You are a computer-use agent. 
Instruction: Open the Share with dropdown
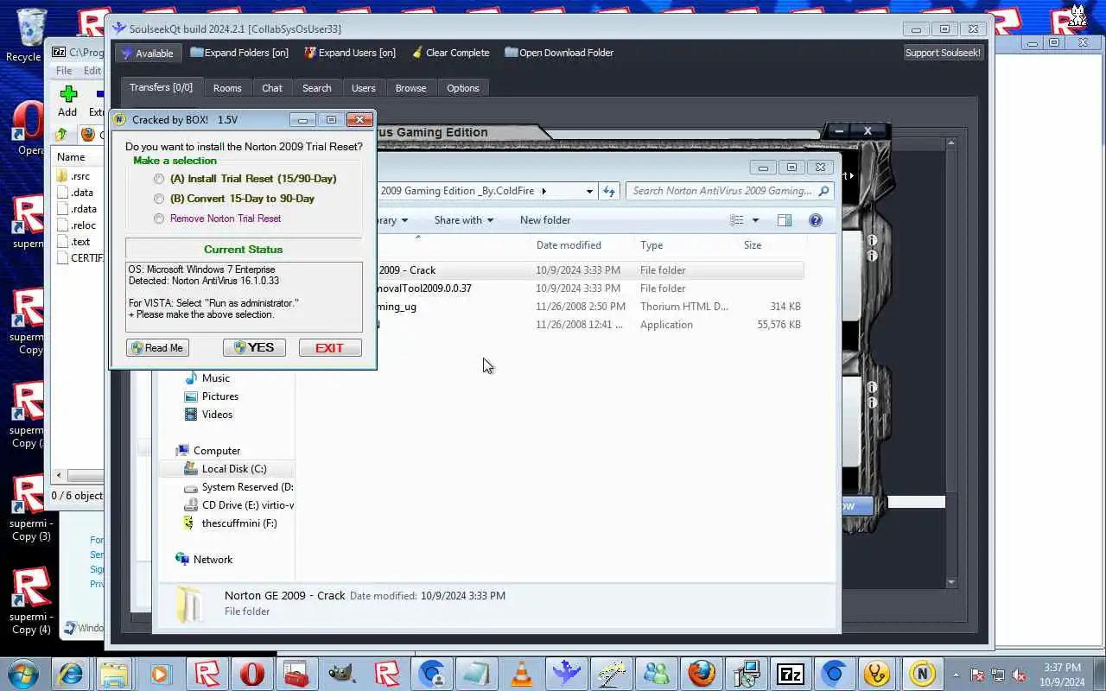(x=464, y=220)
